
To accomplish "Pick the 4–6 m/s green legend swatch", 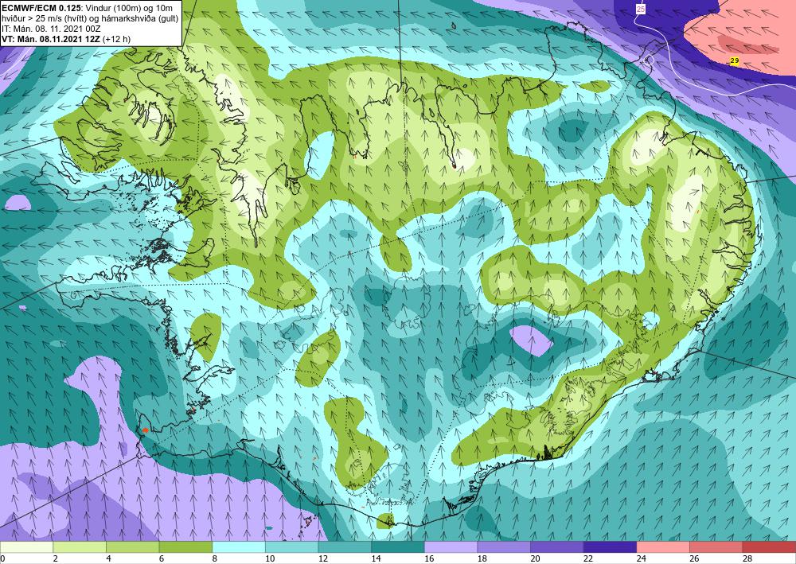I will [132, 547].
